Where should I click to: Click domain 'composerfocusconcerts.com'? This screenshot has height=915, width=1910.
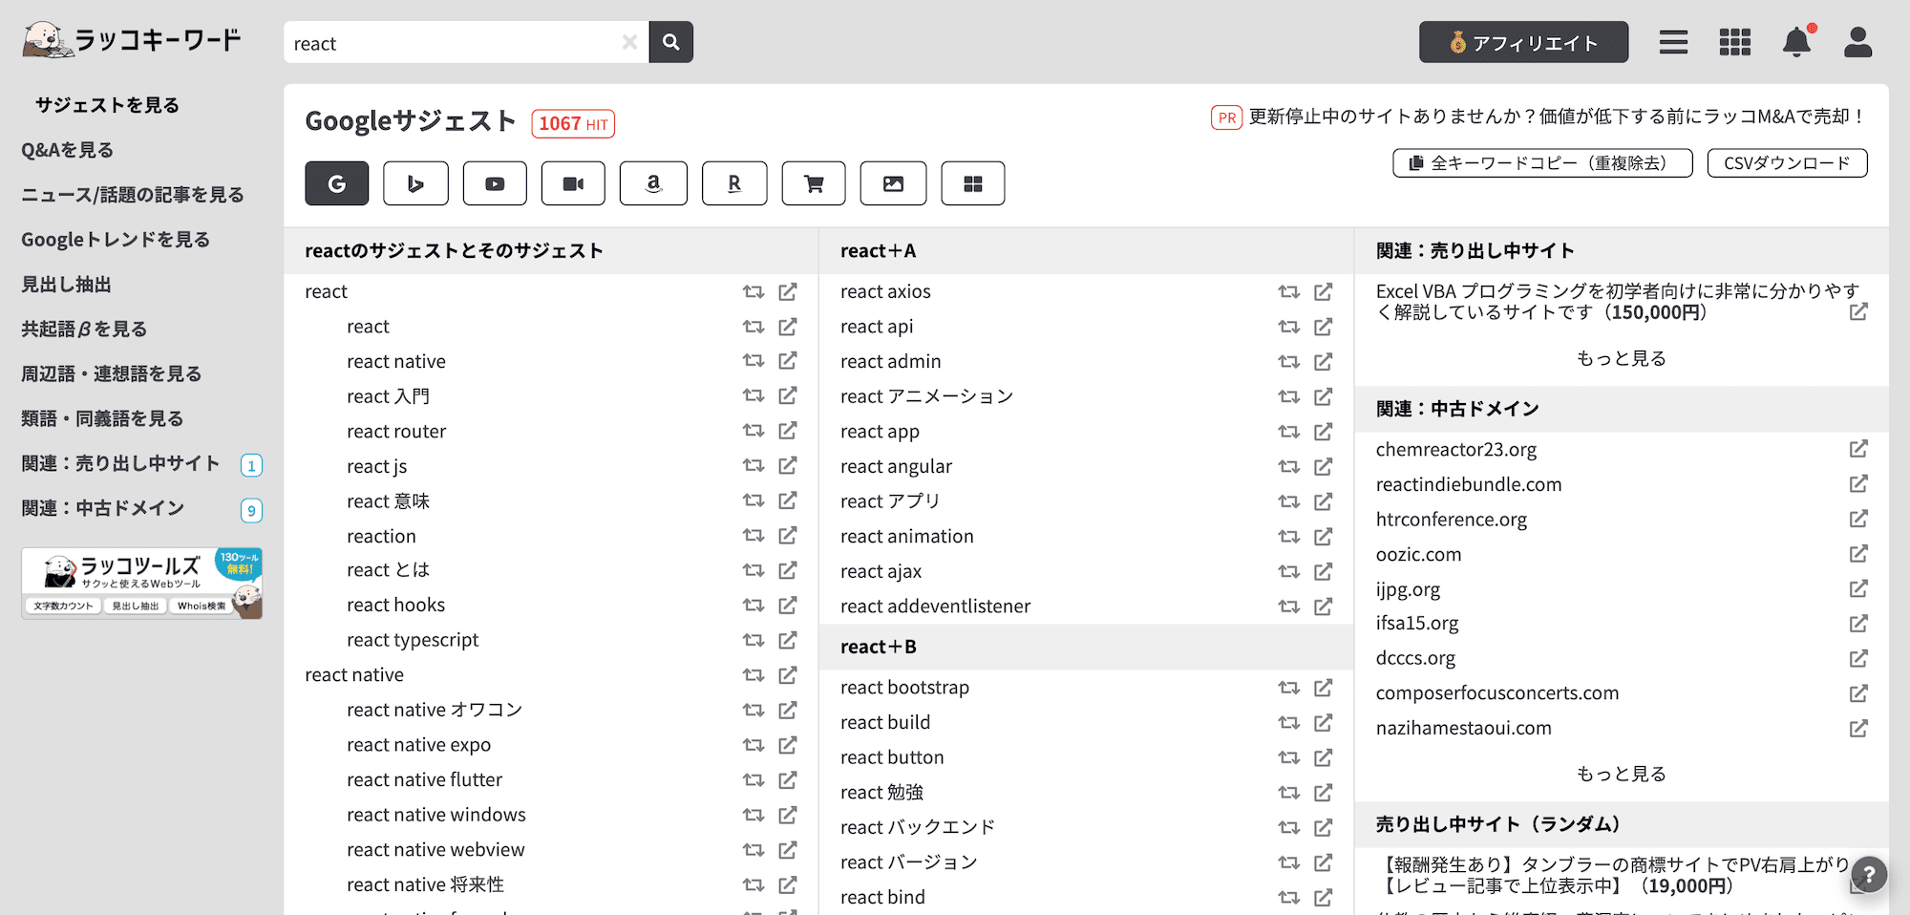click(x=1497, y=693)
